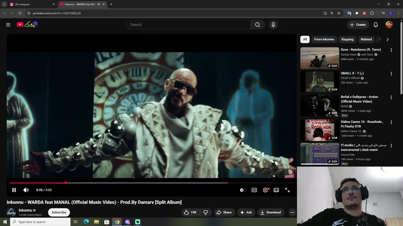Open the Inkonnu channel name link
This screenshot has height=226, width=403.
point(25,210)
